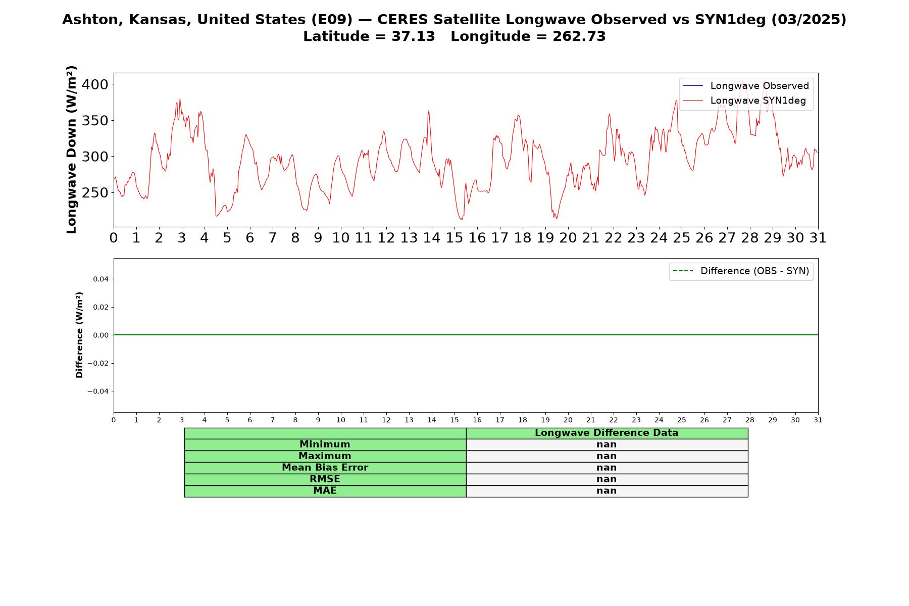Click the 0.04 tick on difference y-axis
909x606 pixels.
100,279
